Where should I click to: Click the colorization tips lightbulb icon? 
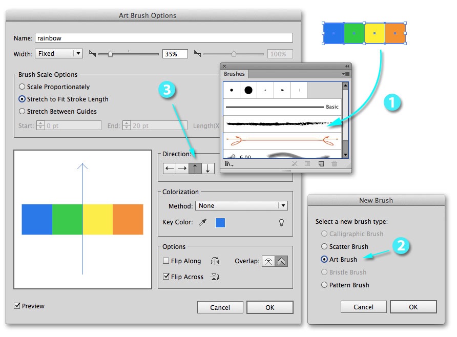281,223
